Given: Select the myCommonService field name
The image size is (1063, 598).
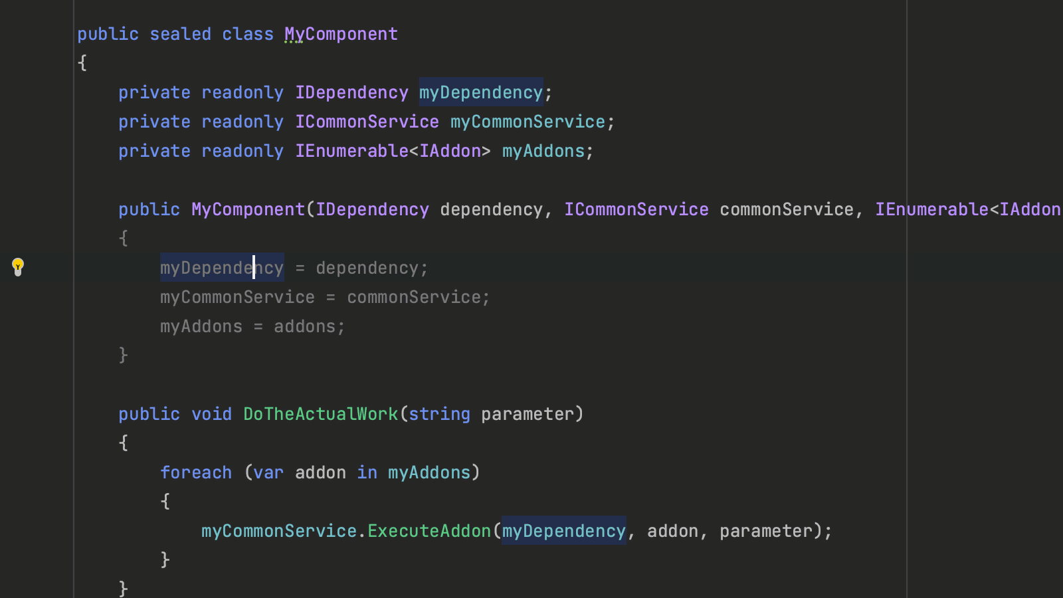Looking at the screenshot, I should 528,122.
